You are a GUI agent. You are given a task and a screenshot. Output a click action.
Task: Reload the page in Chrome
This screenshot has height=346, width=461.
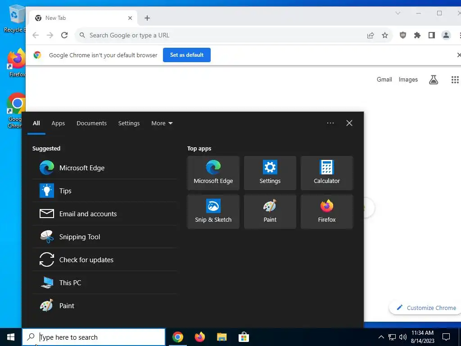point(64,35)
